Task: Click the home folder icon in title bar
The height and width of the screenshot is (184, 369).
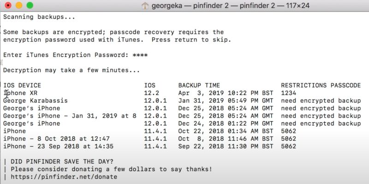Action: (145, 6)
